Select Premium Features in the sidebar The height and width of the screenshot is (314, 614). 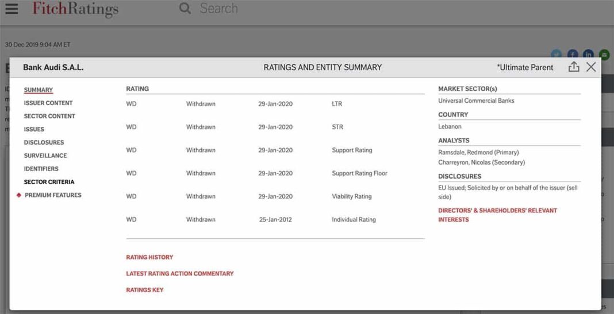coord(53,195)
